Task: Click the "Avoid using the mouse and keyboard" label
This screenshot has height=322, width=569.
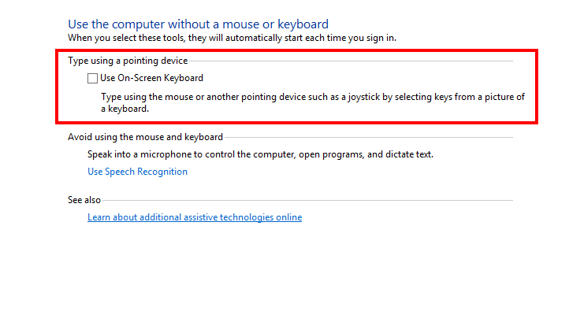Action: tap(145, 137)
